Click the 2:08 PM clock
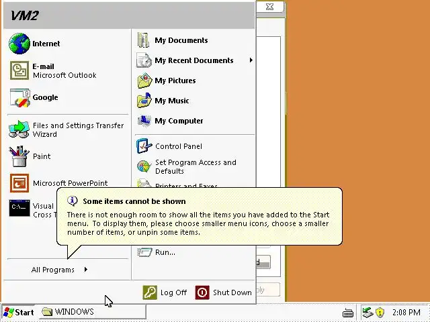Image resolution: width=430 pixels, height=322 pixels. [406, 313]
